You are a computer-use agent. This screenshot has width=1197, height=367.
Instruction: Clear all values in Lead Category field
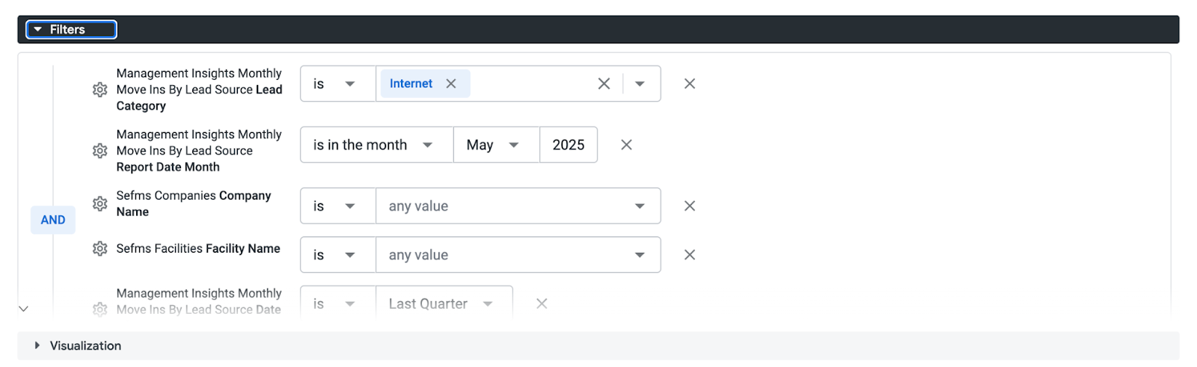point(604,84)
